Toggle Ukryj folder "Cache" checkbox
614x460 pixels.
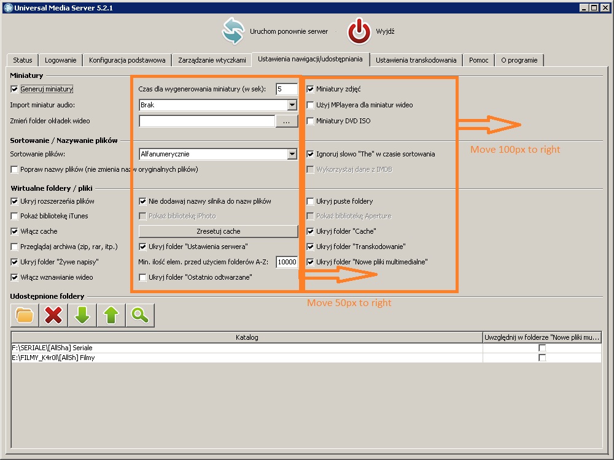click(310, 232)
